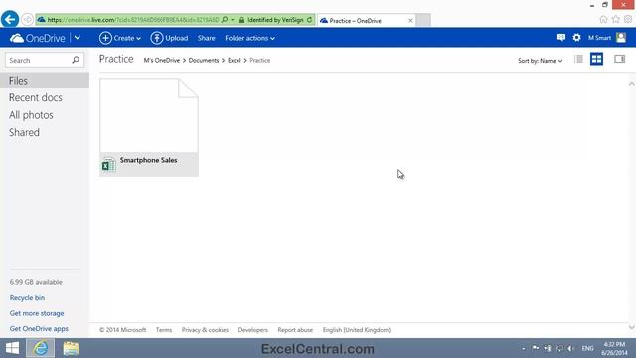636x358 pixels.
Task: Click the OneDrive cloud logo
Action: click(x=17, y=38)
